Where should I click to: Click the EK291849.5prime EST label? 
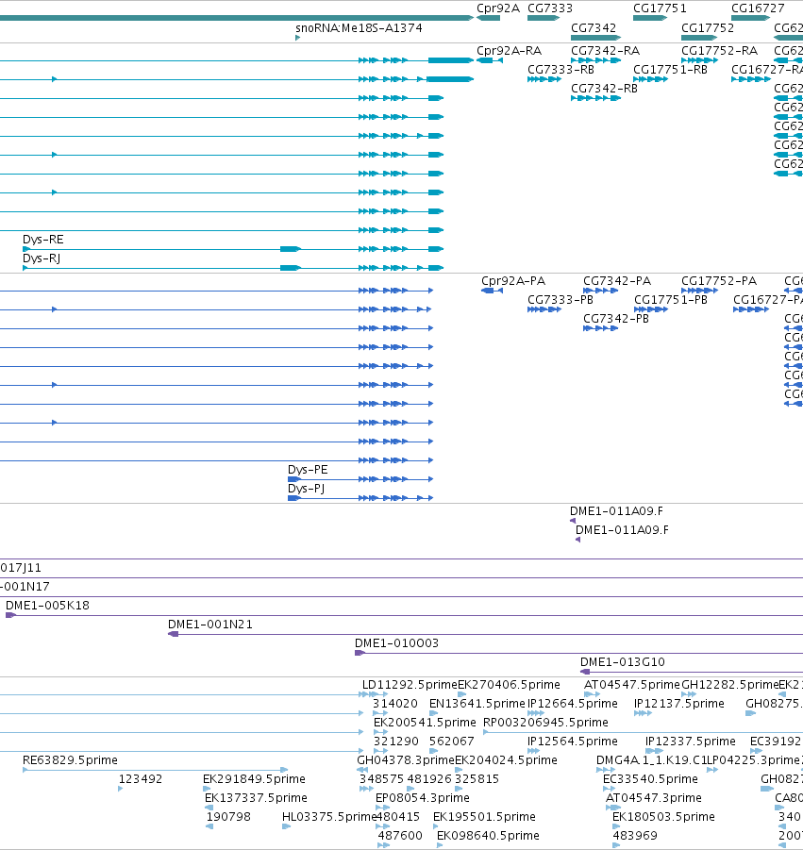254,779
